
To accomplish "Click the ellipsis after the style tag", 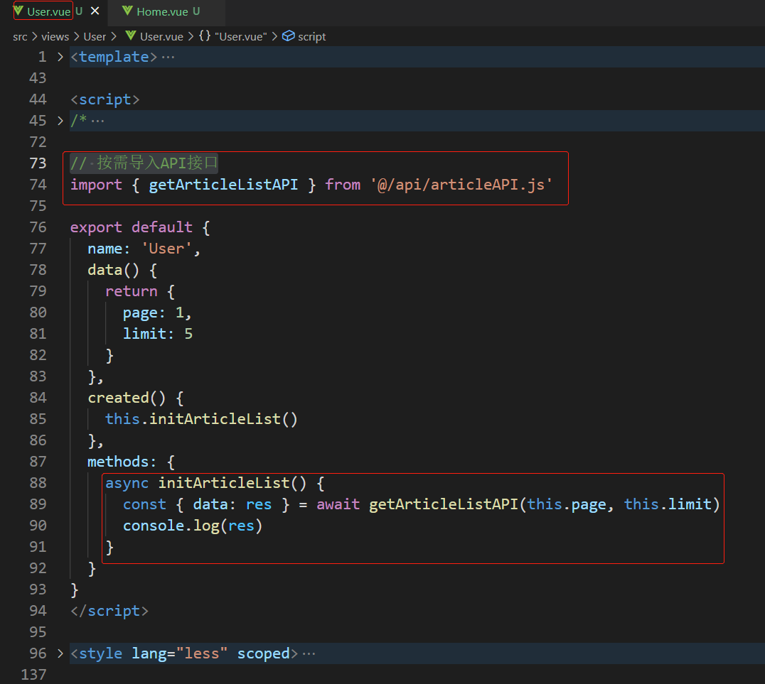I will click(309, 653).
